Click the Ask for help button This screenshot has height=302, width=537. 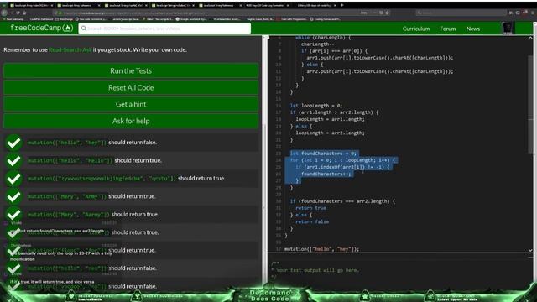pos(131,121)
